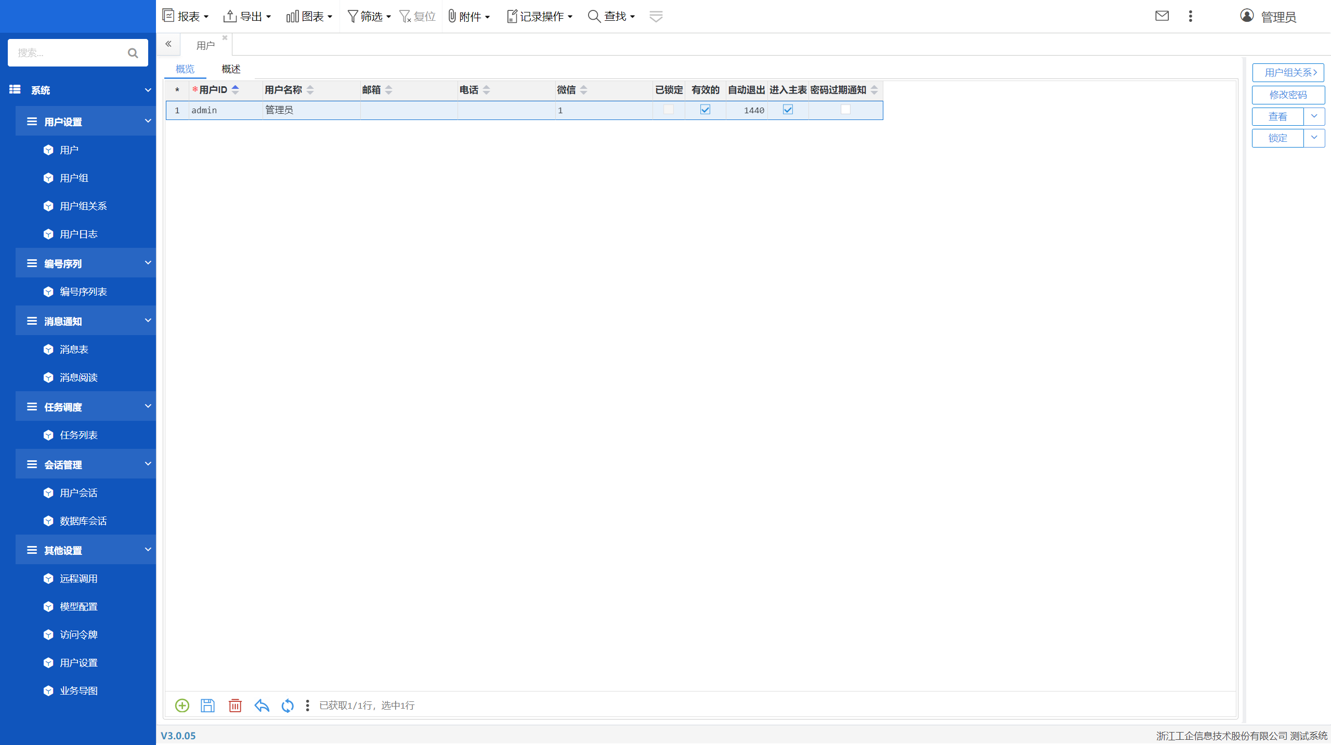This screenshot has width=1331, height=745.
Task: Click the save disk icon
Action: click(x=208, y=705)
